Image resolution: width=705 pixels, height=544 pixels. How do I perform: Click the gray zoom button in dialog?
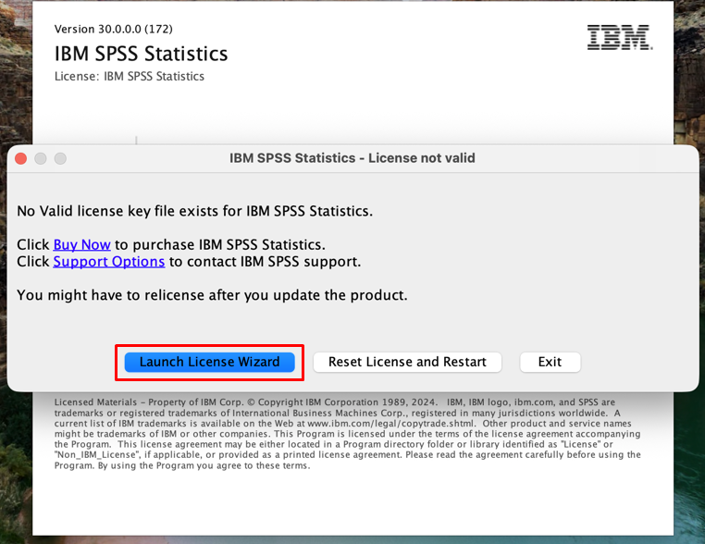[x=60, y=158]
